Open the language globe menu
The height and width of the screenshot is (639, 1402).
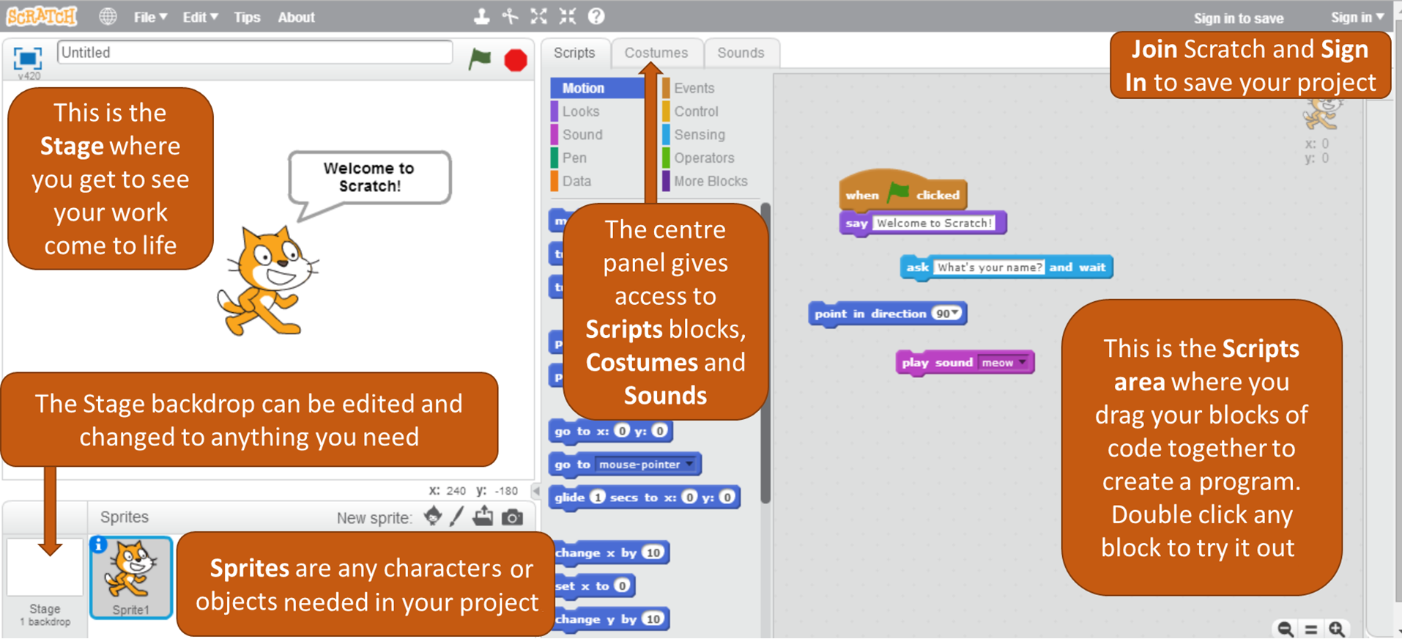click(x=108, y=17)
